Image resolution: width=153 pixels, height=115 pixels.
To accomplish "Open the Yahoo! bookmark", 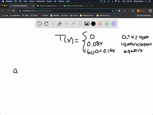I will coord(34,15).
